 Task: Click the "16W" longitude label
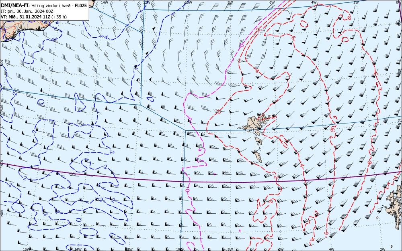point(26,249)
